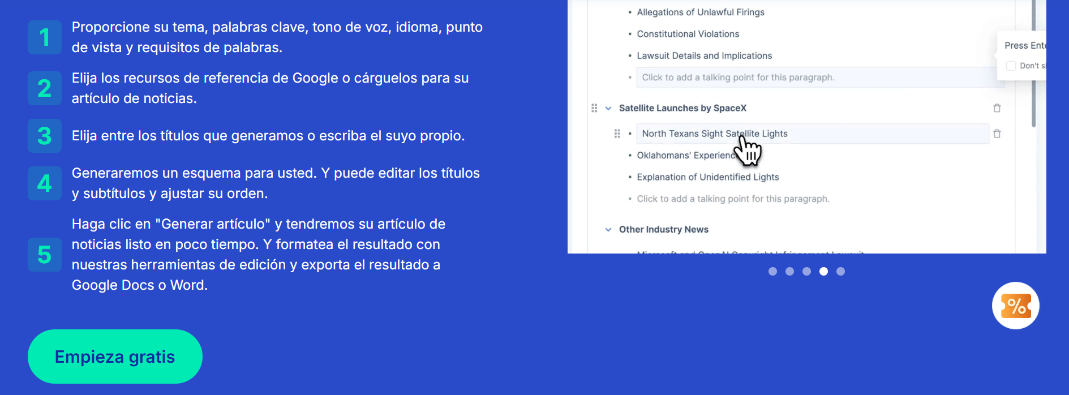Grab drag handle next to North Texans item

pyautogui.click(x=617, y=134)
